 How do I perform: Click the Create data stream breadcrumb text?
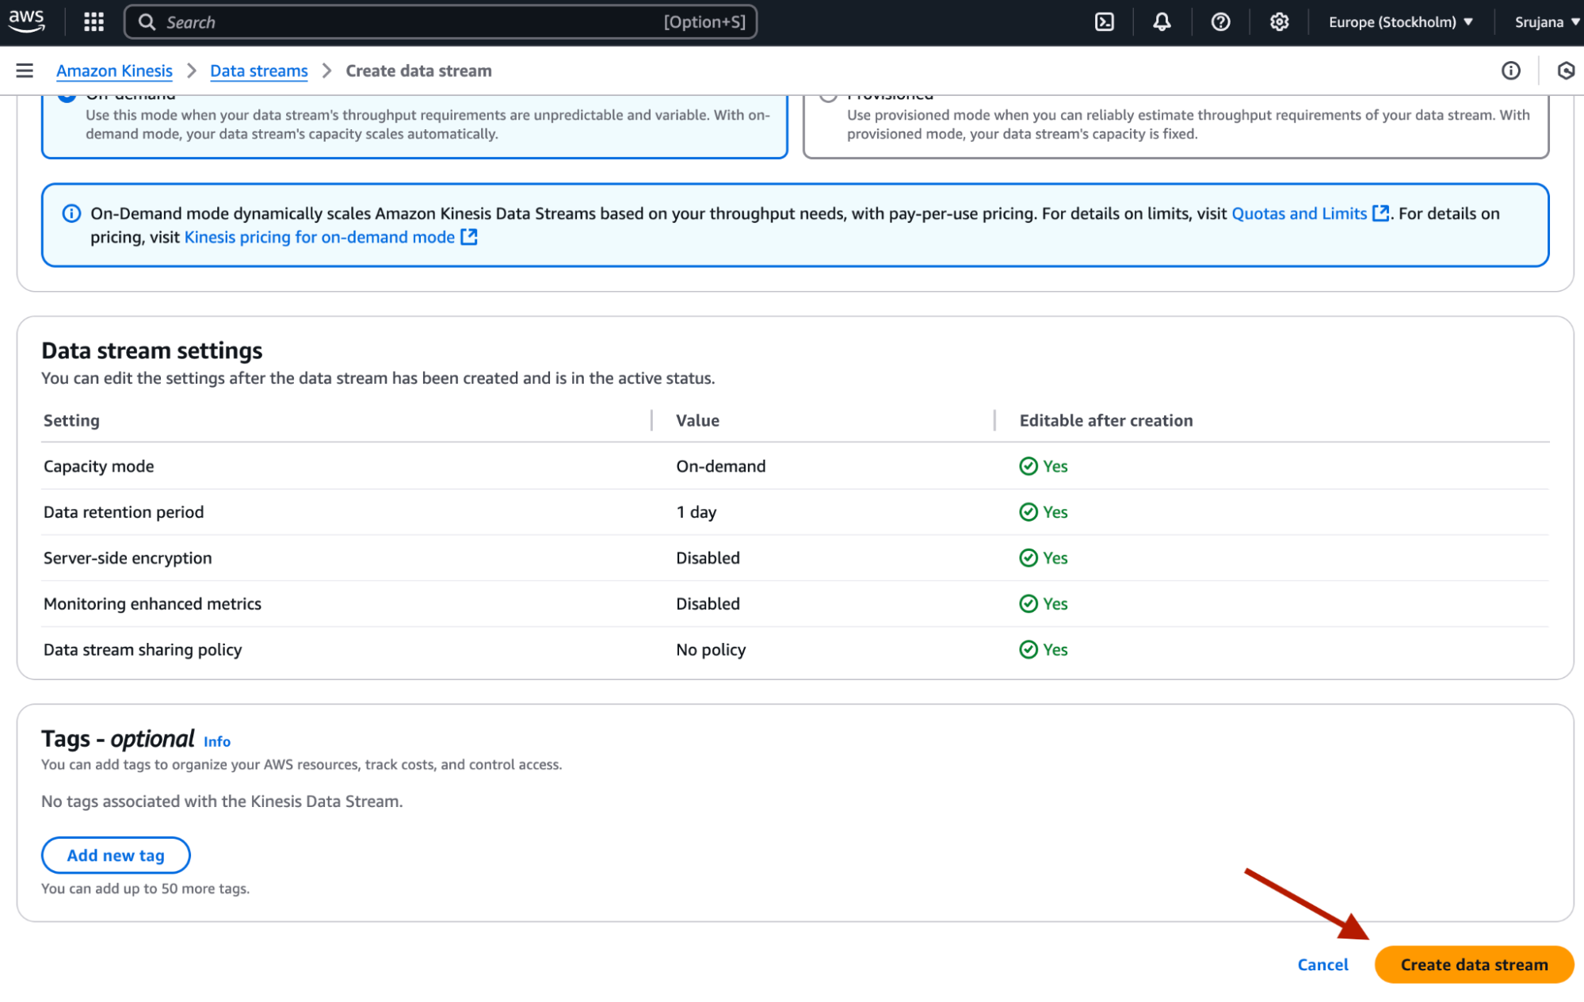418,71
